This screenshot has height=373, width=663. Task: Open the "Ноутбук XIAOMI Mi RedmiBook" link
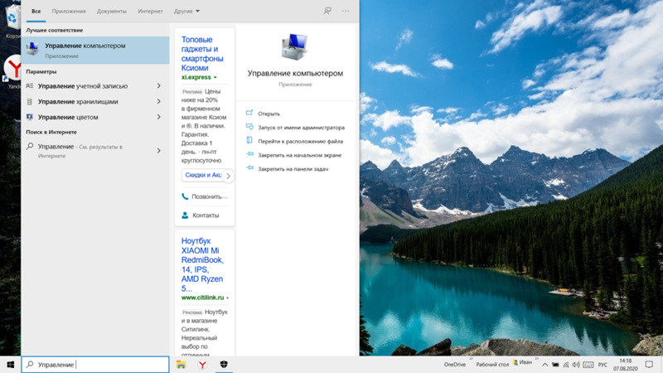tap(202, 264)
